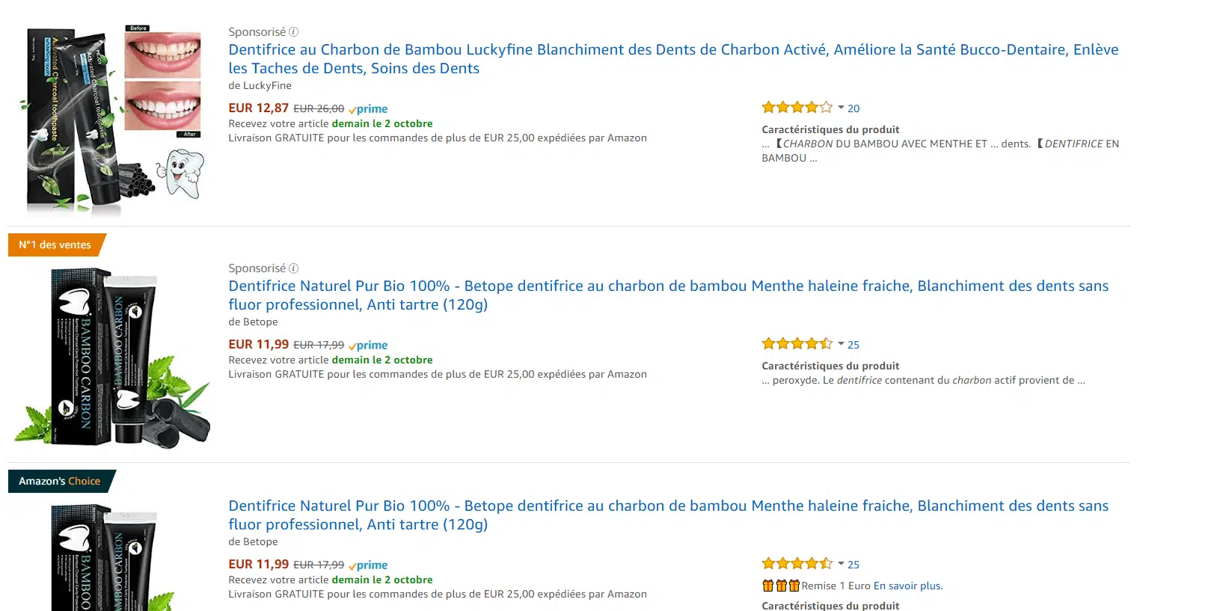Click the info icon next to first Sponsorisé label
Viewport: 1214px width, 611px height.
(x=294, y=31)
